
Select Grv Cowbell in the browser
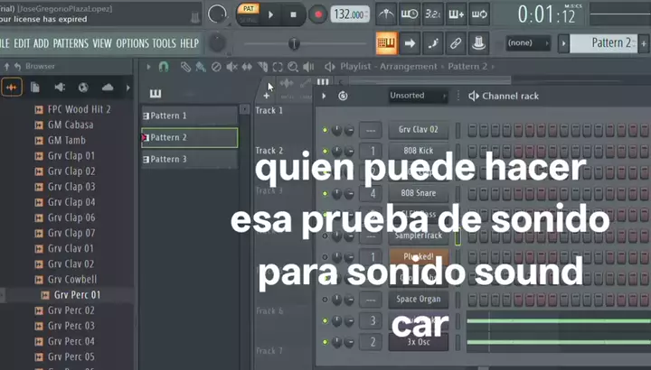click(71, 280)
